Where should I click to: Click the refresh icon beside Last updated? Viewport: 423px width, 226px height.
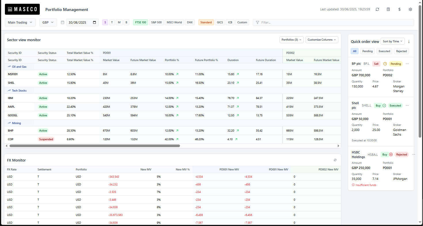[377, 9]
